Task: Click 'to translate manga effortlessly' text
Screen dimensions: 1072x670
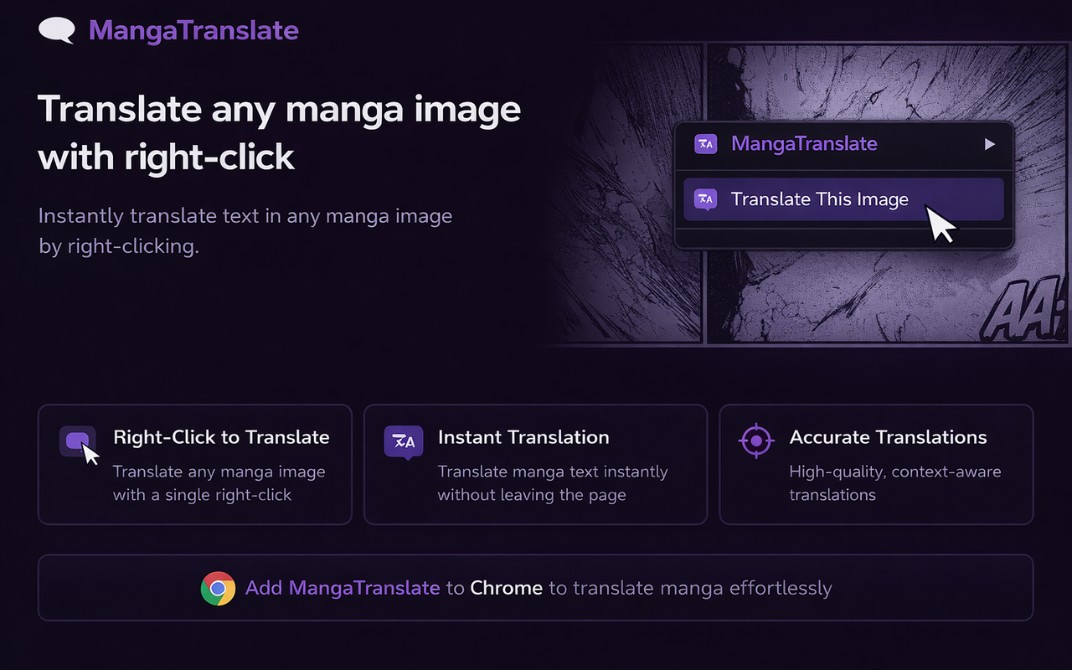Action: click(x=690, y=588)
